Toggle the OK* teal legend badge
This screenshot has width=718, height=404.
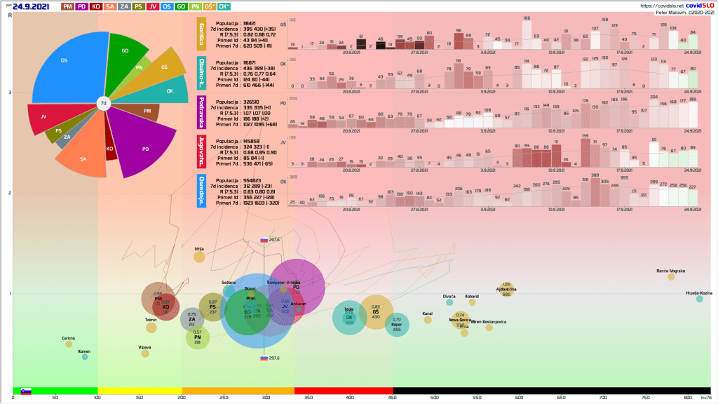tap(224, 6)
